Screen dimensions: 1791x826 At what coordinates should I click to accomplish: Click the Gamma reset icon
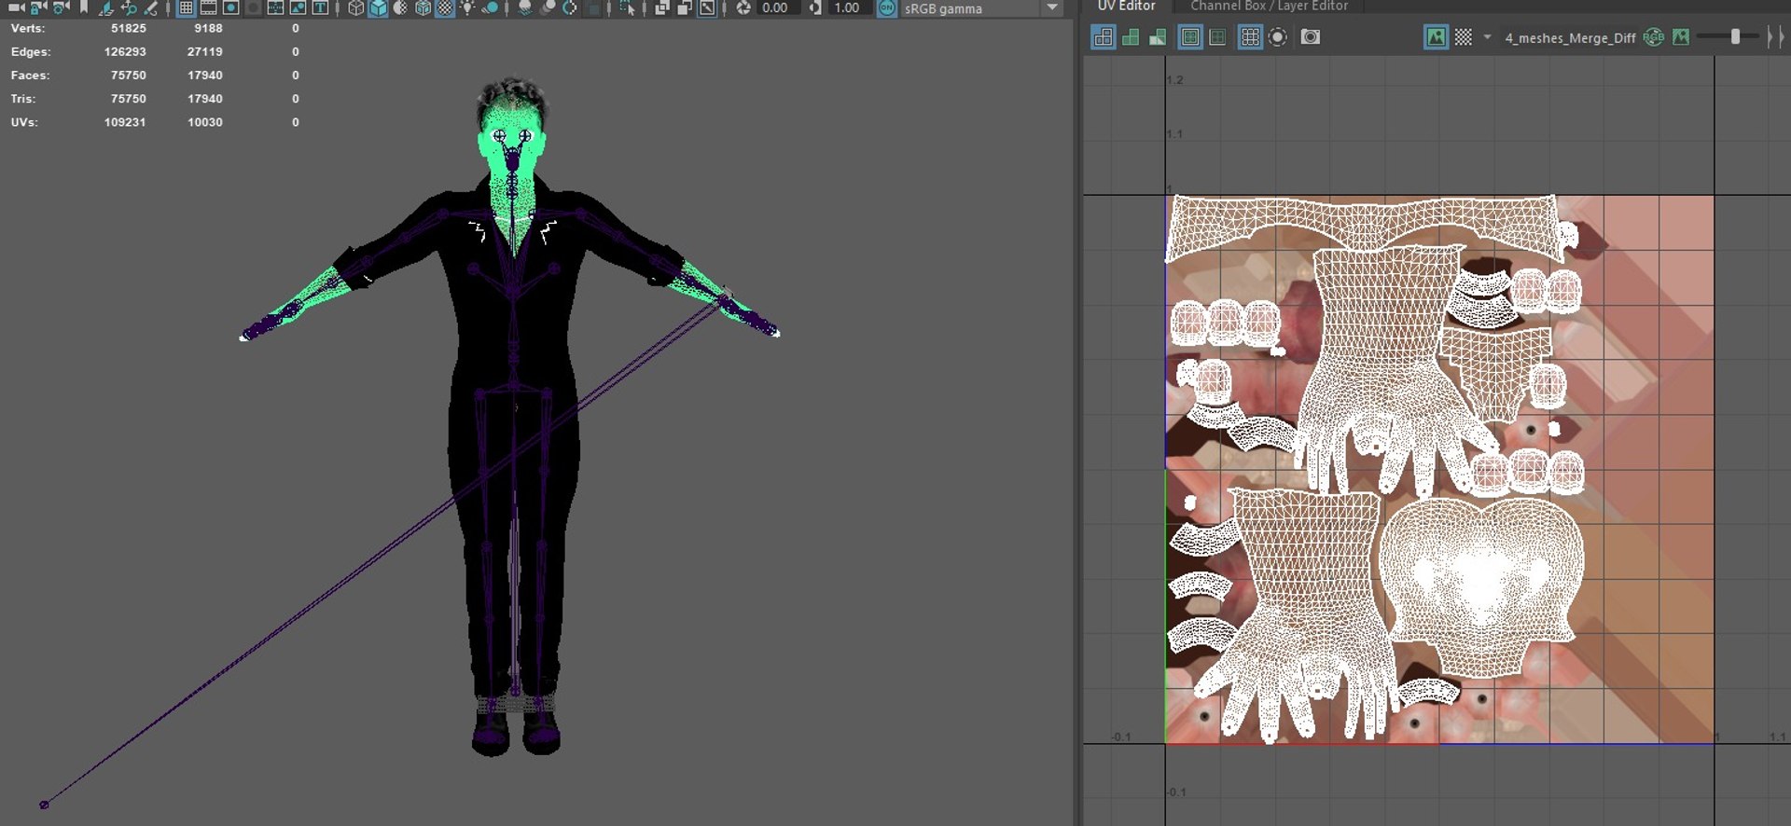pyautogui.click(x=815, y=7)
